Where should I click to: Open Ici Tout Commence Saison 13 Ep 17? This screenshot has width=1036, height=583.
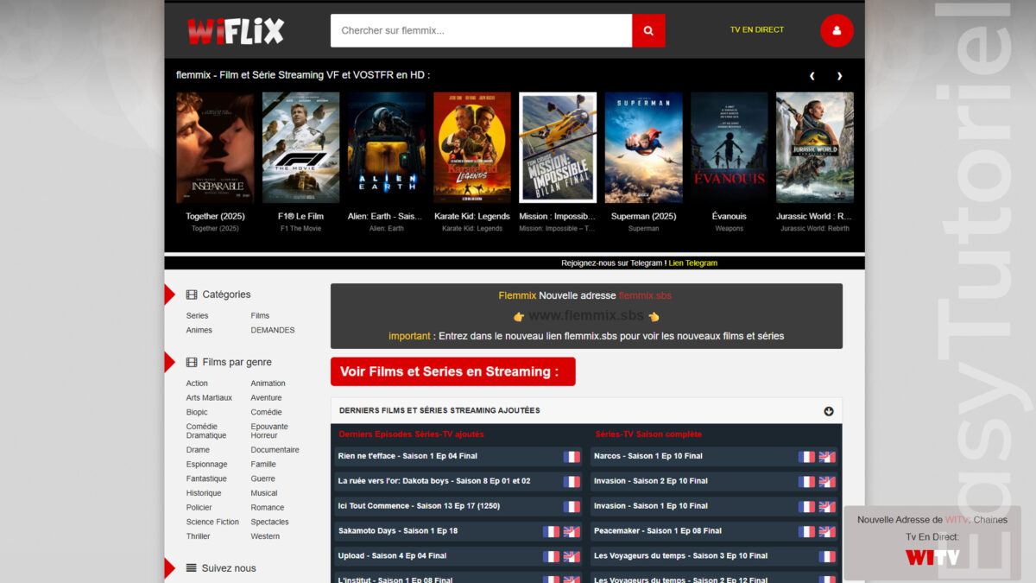coord(419,506)
